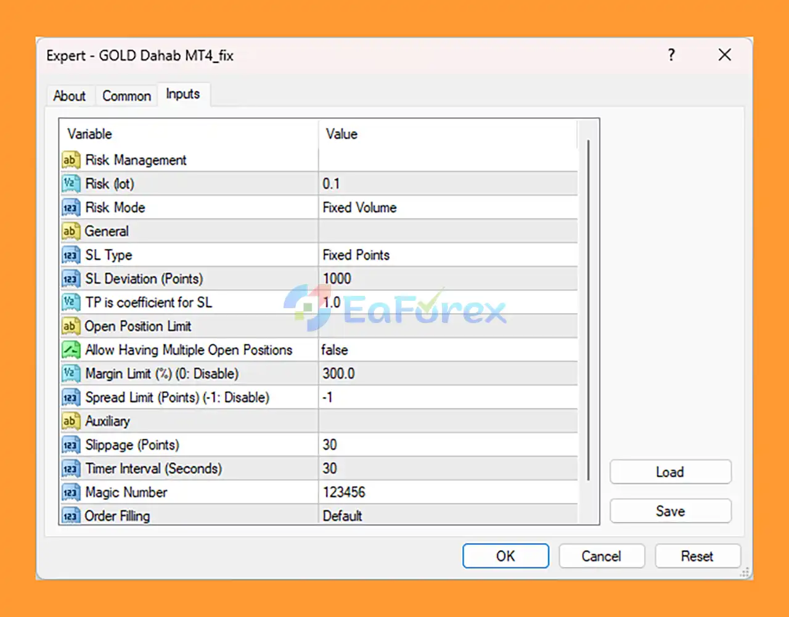Viewport: 789px width, 617px height.
Task: Switch to the Common tab
Action: coord(126,96)
